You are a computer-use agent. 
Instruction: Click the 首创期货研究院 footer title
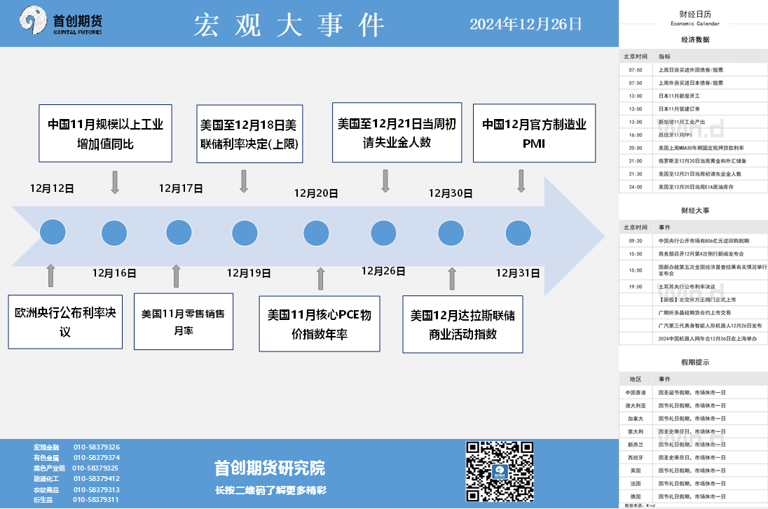[x=270, y=468]
